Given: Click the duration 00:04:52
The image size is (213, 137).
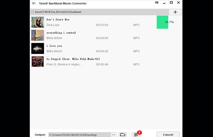Looking at the screenshot, I should [102, 51].
